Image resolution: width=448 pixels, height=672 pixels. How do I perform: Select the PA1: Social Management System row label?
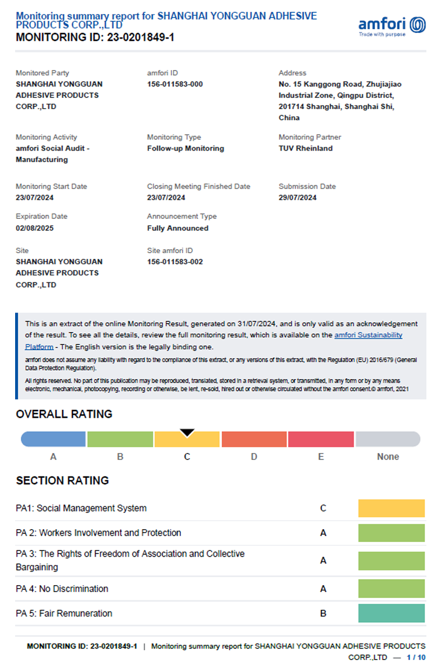click(x=81, y=508)
